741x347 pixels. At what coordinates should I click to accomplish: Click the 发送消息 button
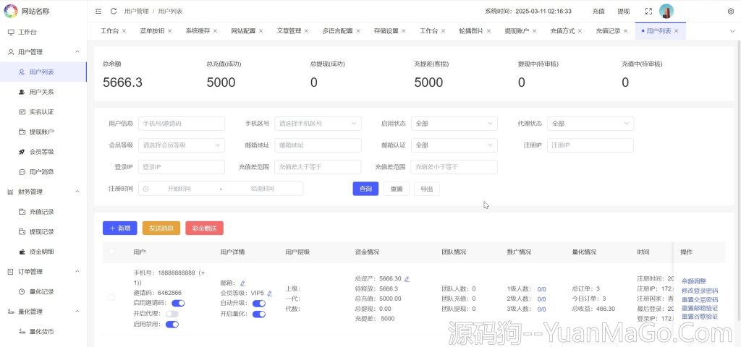pyautogui.click(x=161, y=228)
